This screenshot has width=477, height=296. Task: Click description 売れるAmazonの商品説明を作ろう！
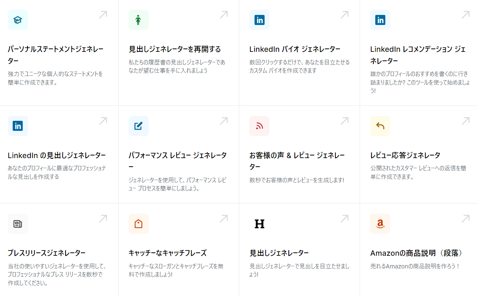[415, 266]
